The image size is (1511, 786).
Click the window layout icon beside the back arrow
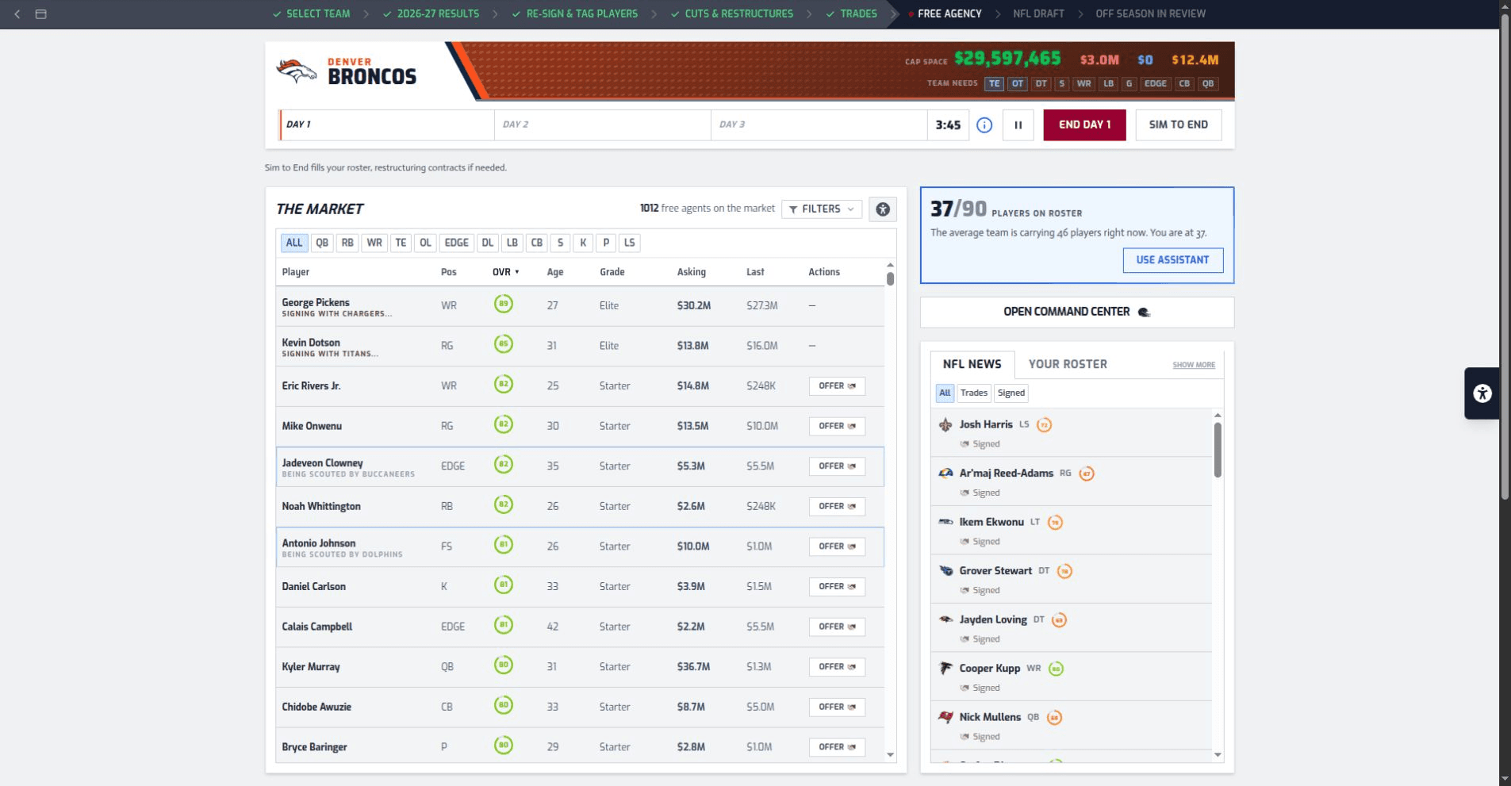[41, 13]
